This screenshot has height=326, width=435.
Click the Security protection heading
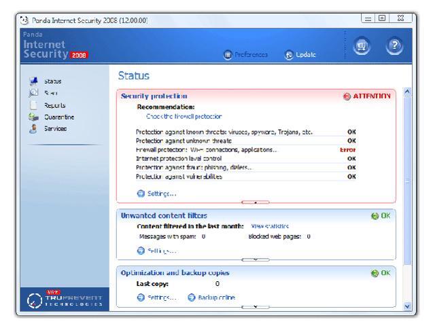click(x=154, y=96)
